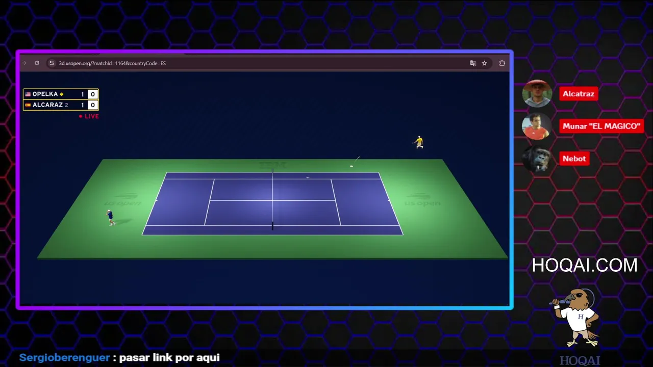The image size is (653, 367).
Task: Click the HOQAI.COM text
Action: pyautogui.click(x=585, y=265)
